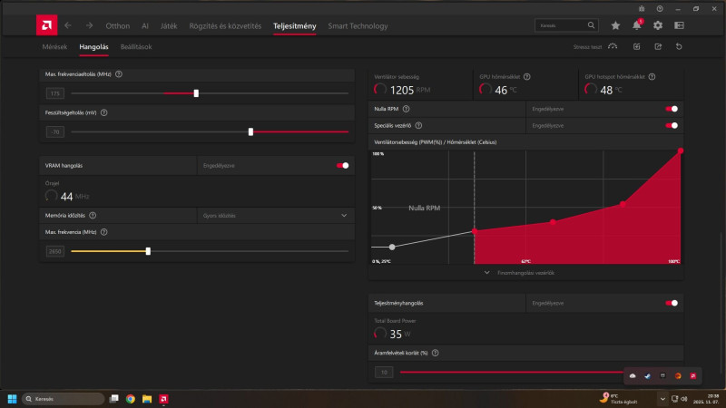This screenshot has width=726, height=408.
Task: Disable the Teljesítményhangolás switch
Action: (672, 303)
